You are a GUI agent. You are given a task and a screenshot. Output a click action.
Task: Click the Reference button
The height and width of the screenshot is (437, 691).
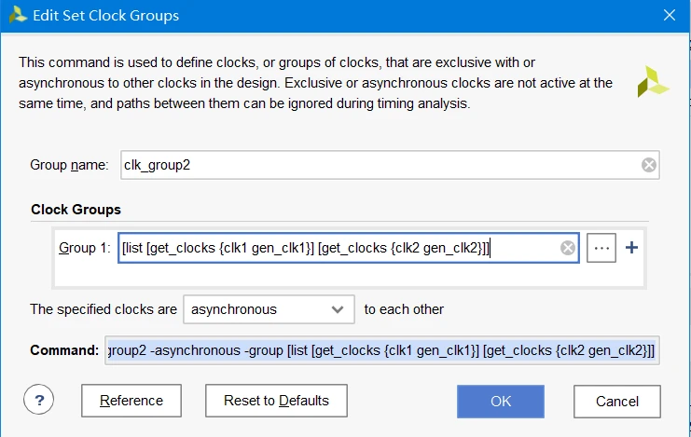tap(131, 401)
